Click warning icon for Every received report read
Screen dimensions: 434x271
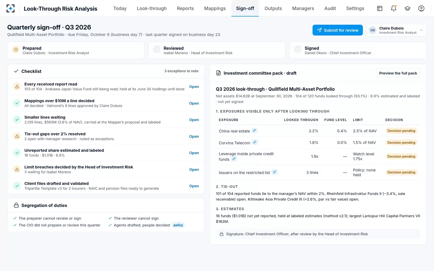17,87
